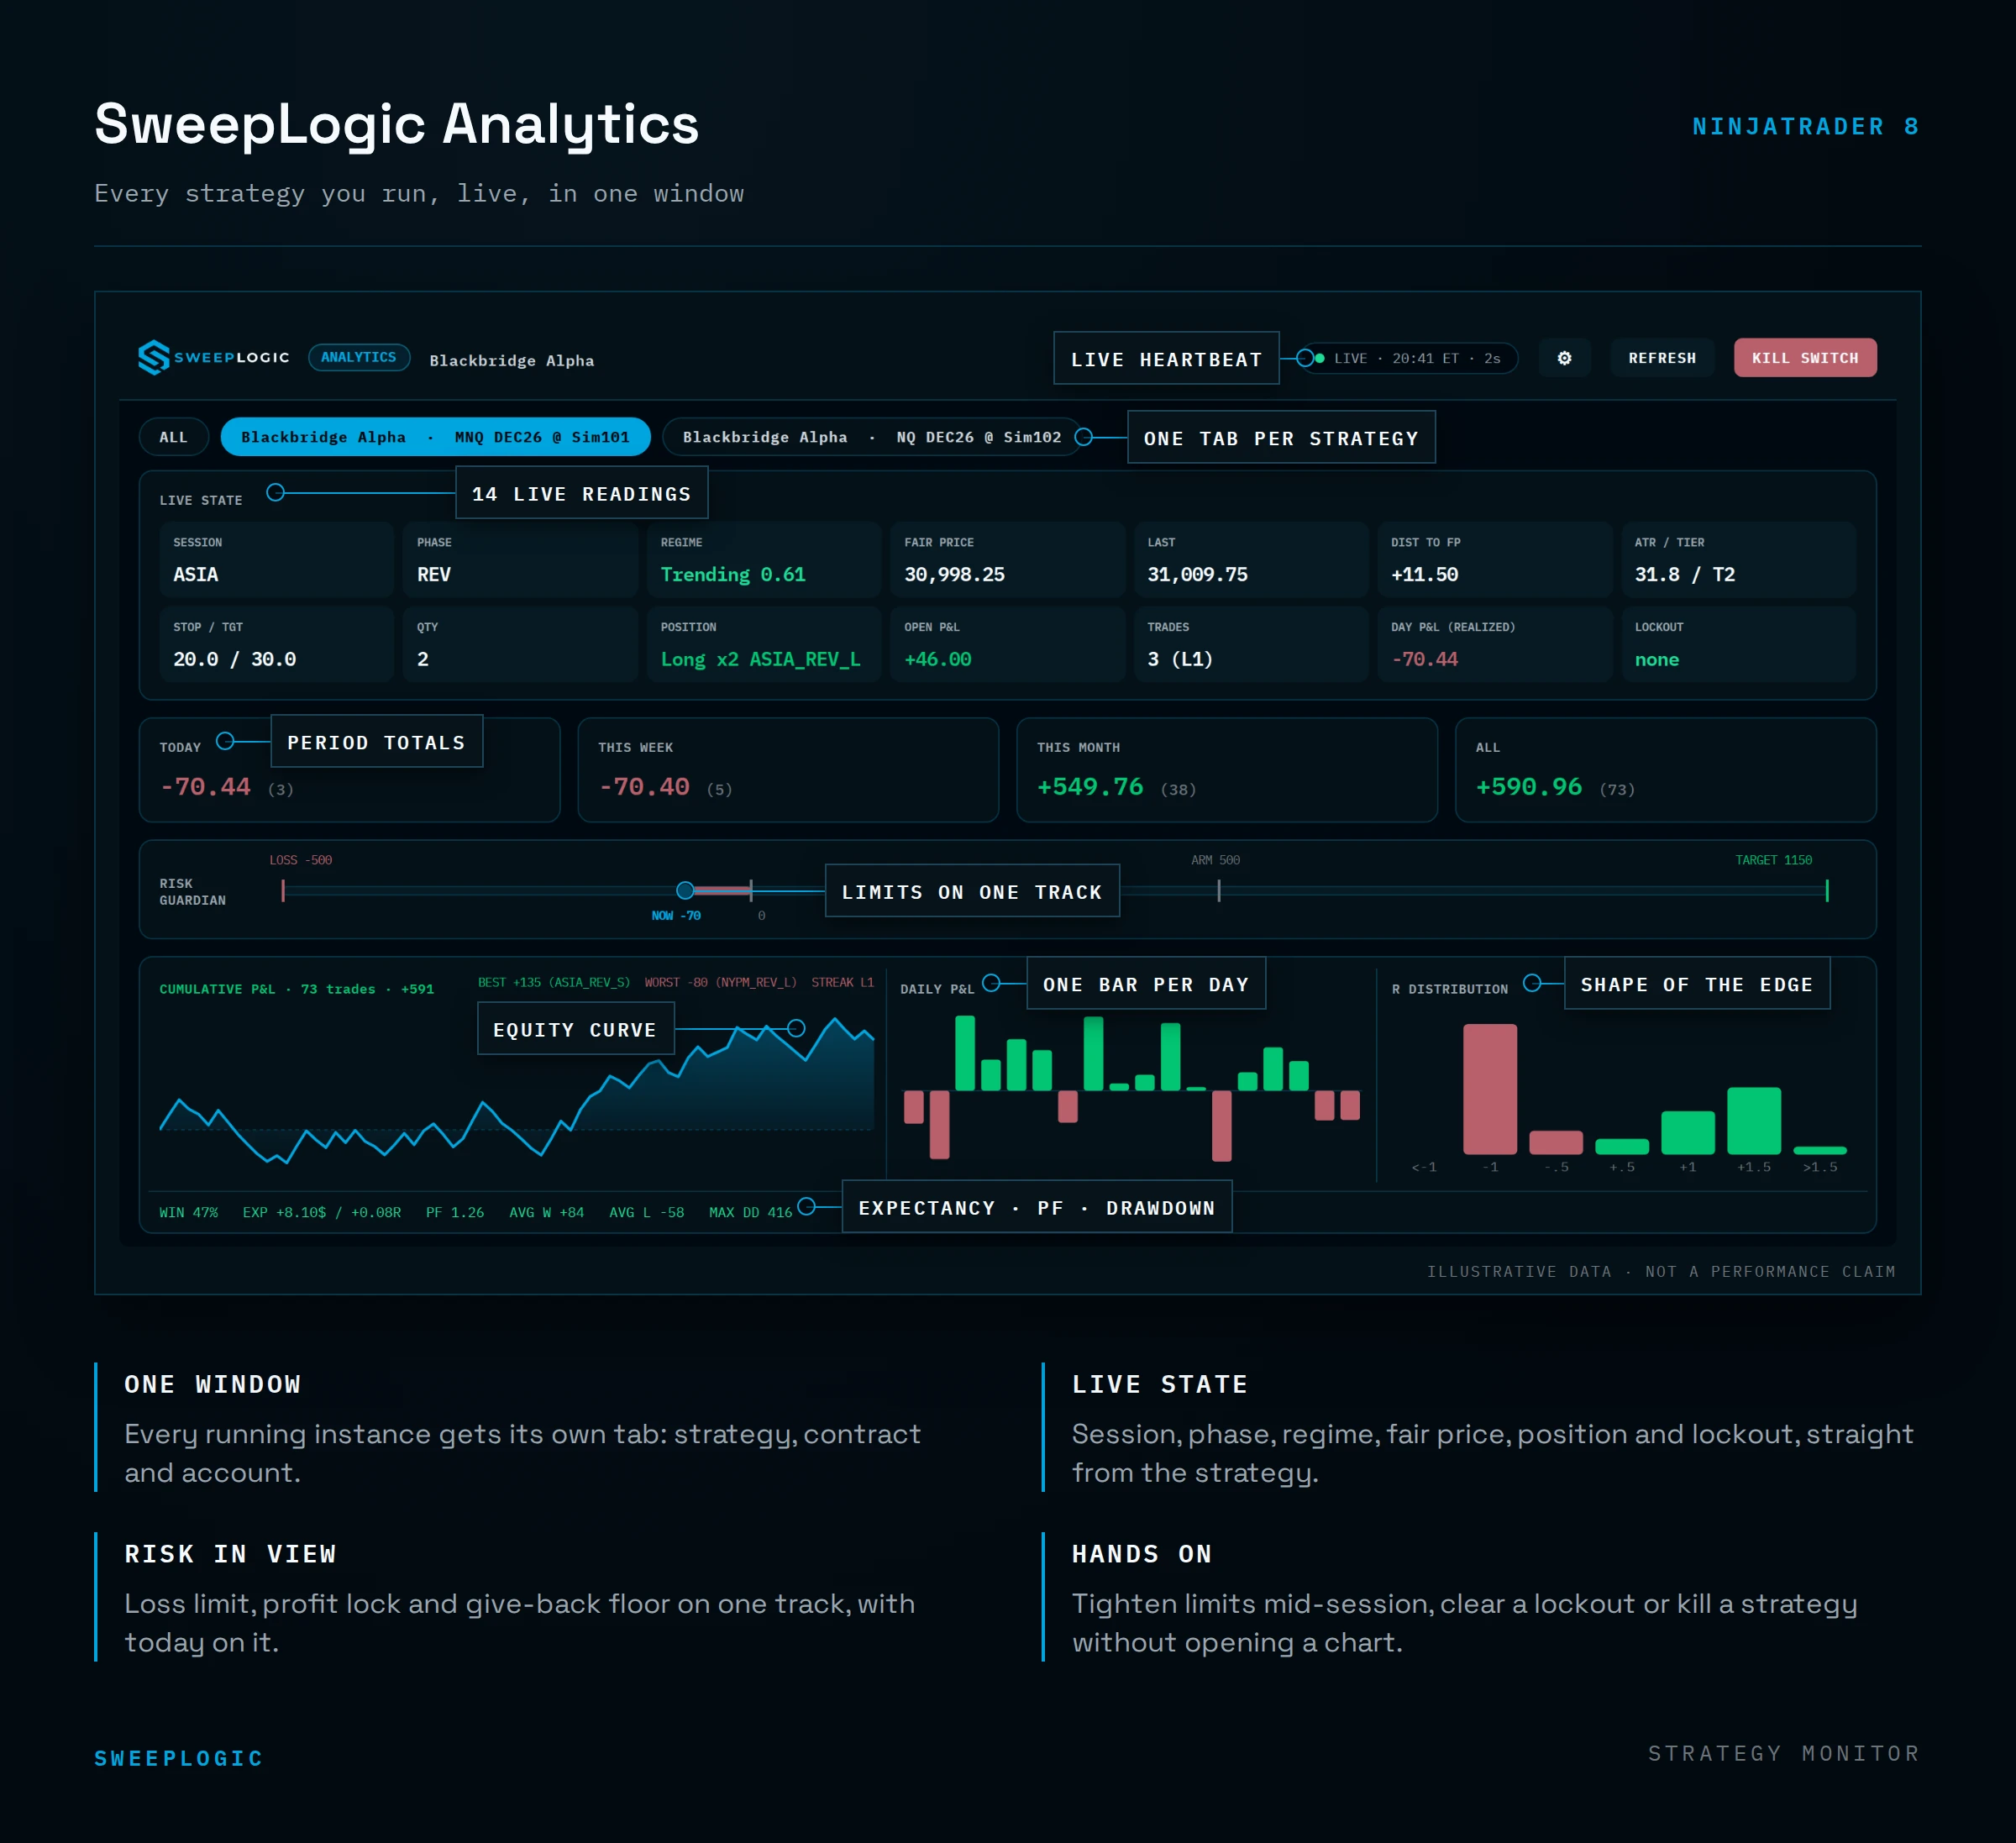The height and width of the screenshot is (1843, 2016).
Task: Select the ALL strategies tab
Action: [173, 437]
